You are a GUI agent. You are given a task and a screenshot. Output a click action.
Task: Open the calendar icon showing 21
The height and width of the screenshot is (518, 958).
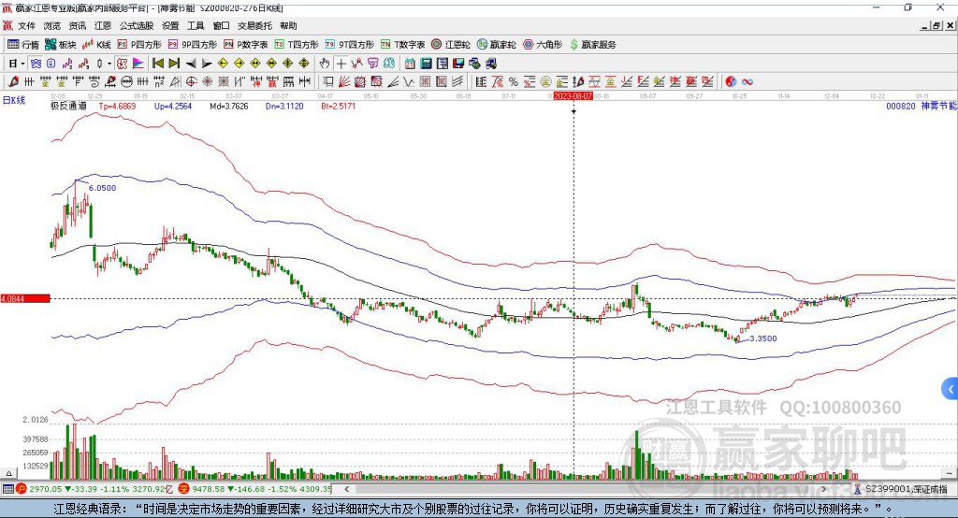click(410, 64)
